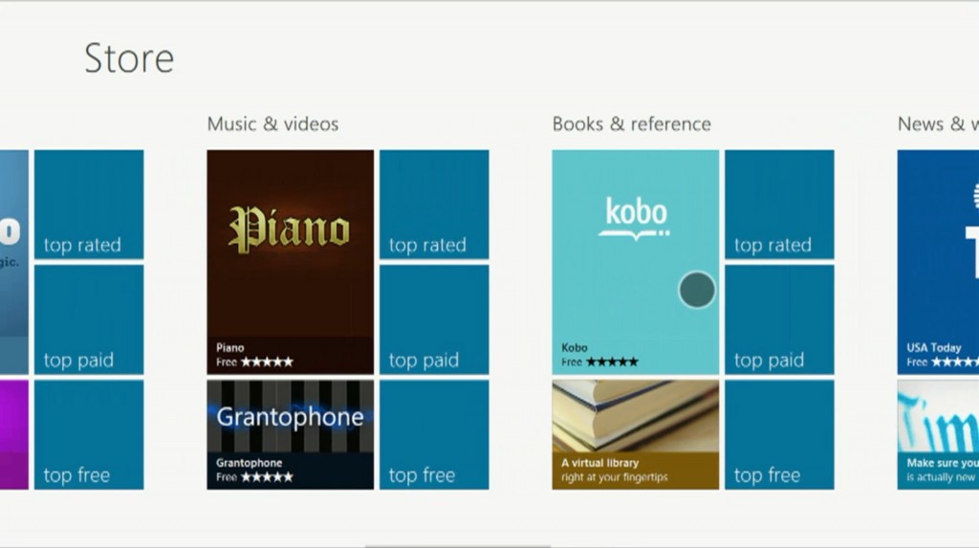
Task: Open top rated in Books & reference
Action: [779, 205]
